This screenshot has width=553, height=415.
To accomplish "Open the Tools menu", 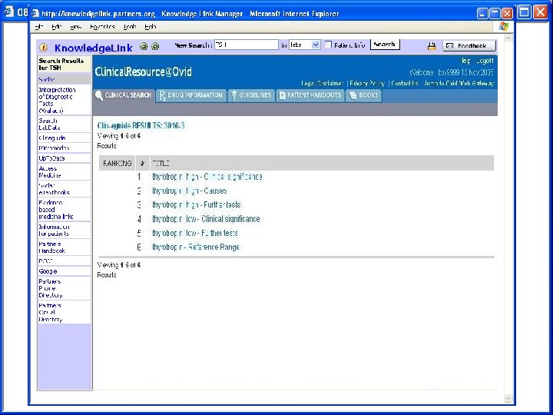I will click(130, 27).
